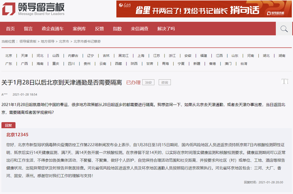Open the 解决了吗 menu item
Image resolution: width=293 pixels, height=194 pixels.
(166, 28)
